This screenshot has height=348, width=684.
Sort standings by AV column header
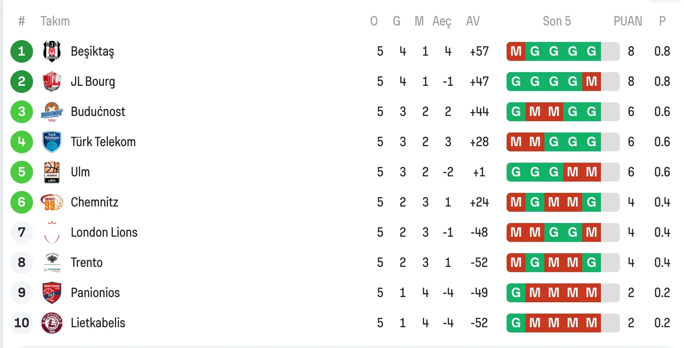click(473, 21)
